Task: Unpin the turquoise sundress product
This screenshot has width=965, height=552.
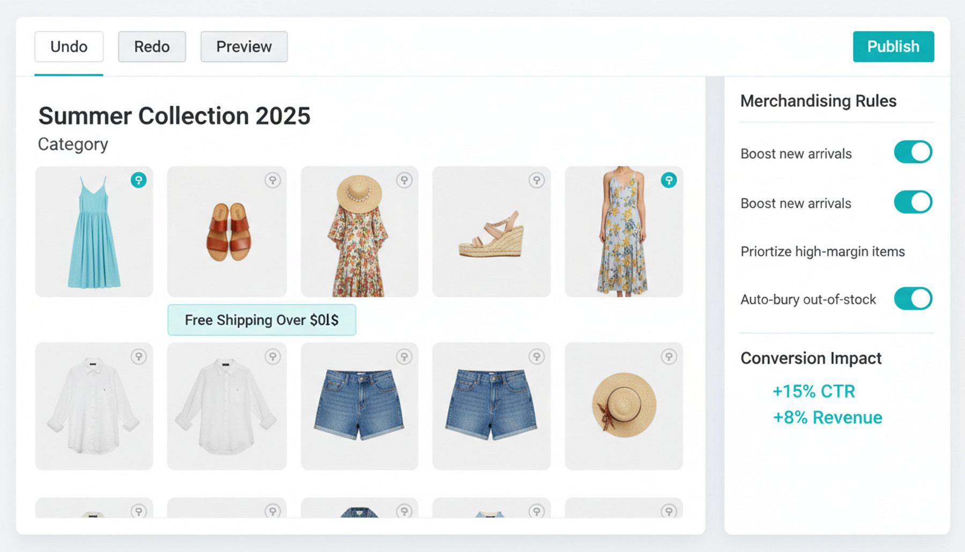Action: tap(139, 180)
